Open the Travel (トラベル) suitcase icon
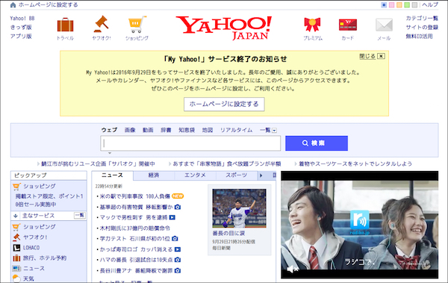The width and height of the screenshot is (448, 283). pyautogui.click(x=65, y=25)
